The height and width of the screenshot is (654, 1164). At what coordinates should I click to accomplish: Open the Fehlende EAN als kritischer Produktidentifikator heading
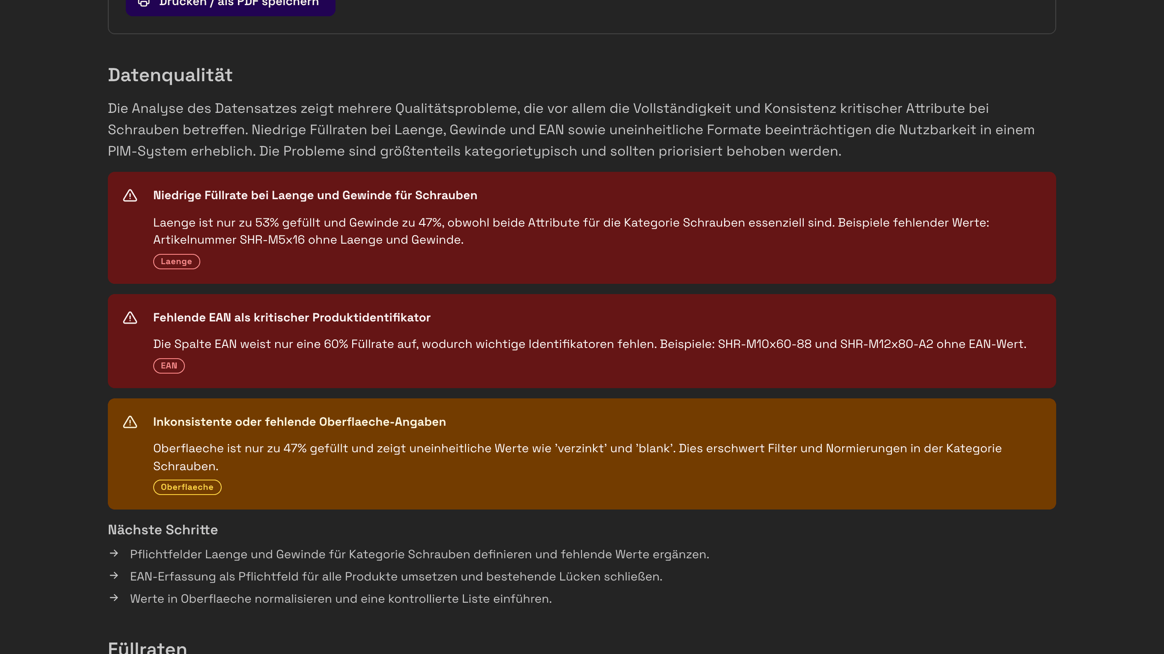click(x=292, y=318)
